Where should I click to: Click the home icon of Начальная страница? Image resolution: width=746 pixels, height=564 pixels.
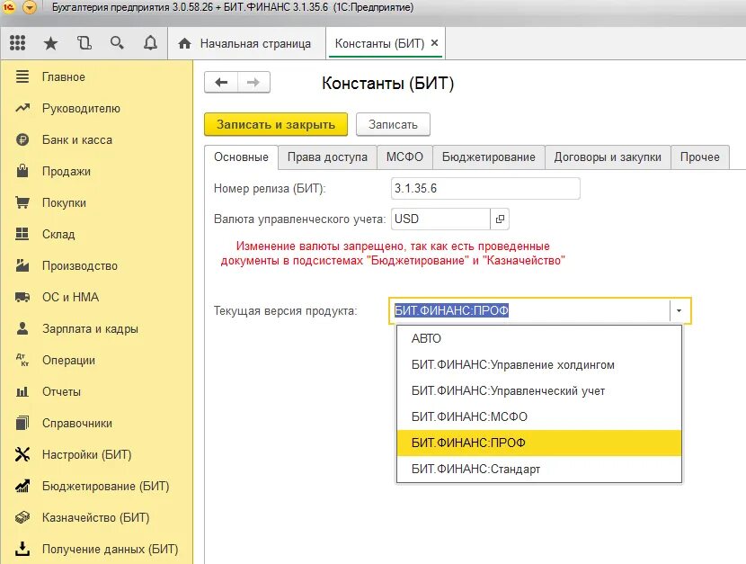[184, 44]
